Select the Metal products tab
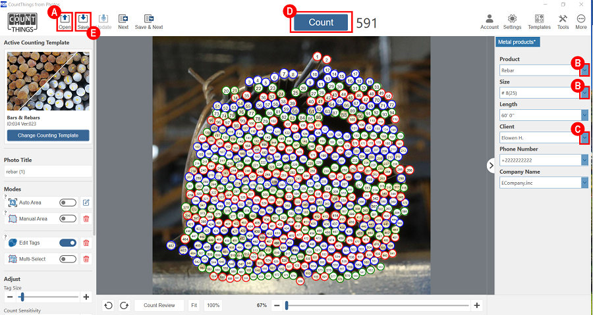593x315 pixels. tap(518, 42)
